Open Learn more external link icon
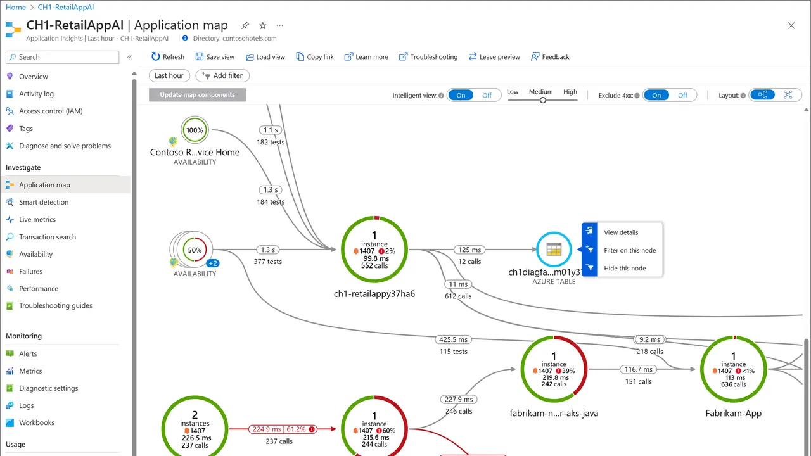Image resolution: width=811 pixels, height=456 pixels. 348,56
